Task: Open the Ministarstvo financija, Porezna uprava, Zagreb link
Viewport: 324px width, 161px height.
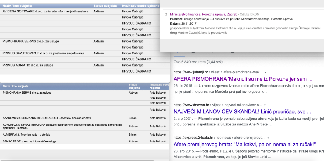Action: point(204,14)
